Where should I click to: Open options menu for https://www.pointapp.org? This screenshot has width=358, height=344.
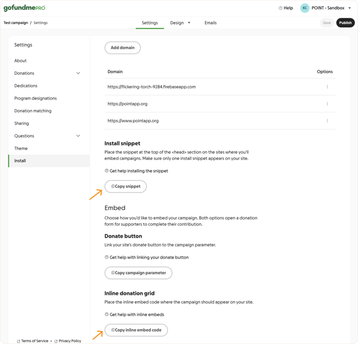tap(327, 121)
